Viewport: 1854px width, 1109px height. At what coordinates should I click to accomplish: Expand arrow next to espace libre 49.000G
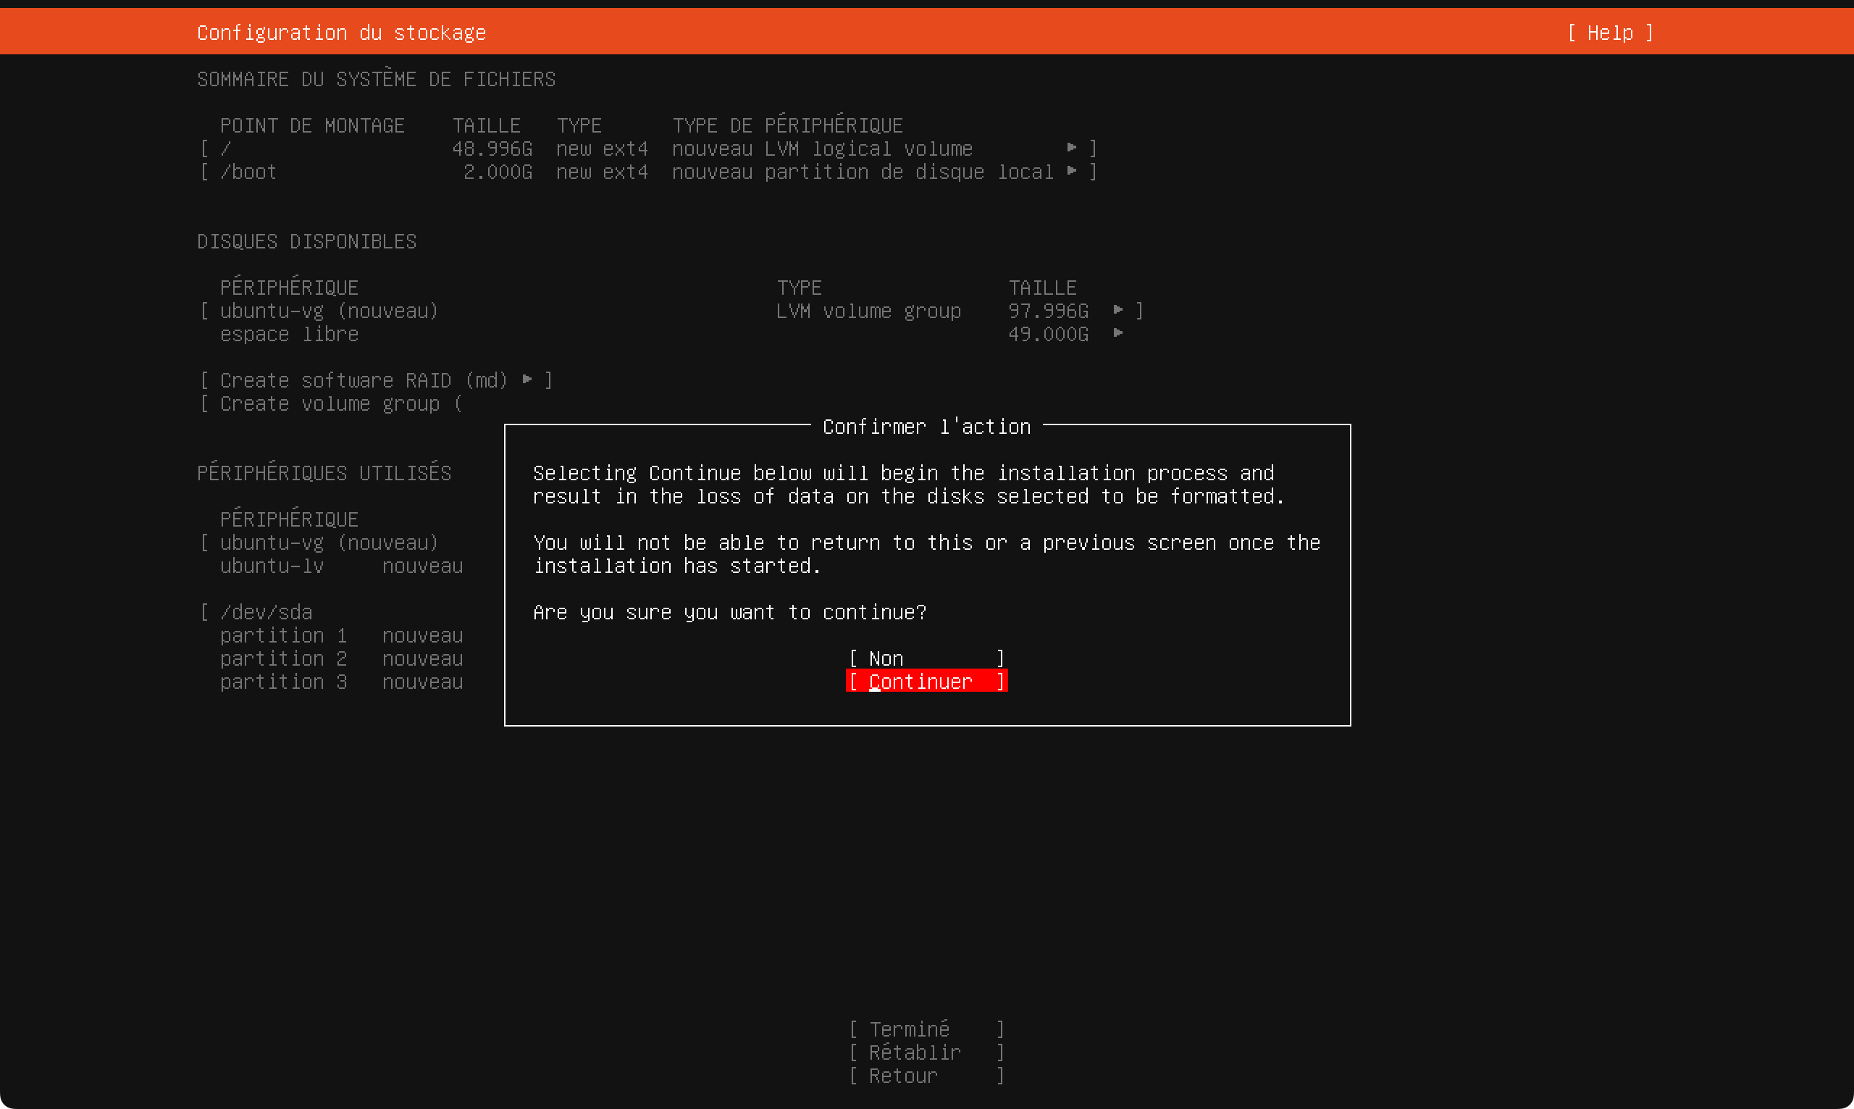pyautogui.click(x=1118, y=333)
